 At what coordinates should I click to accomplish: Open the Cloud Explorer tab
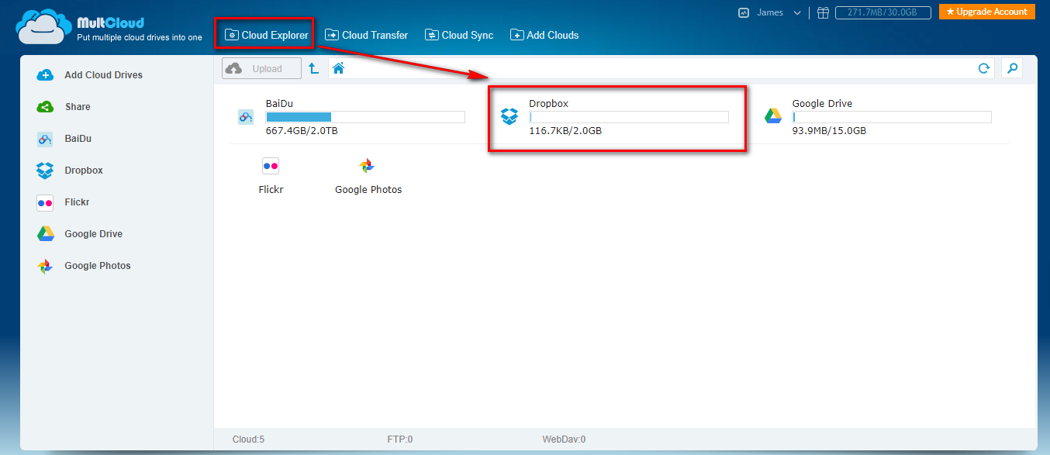click(266, 35)
